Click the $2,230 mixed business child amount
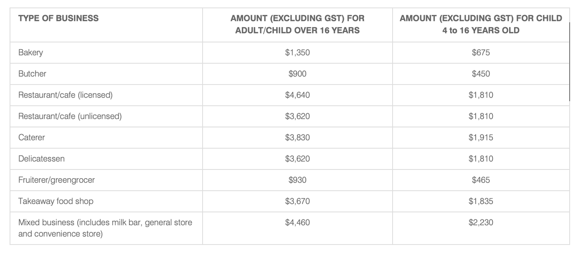The height and width of the screenshot is (254, 578). [x=481, y=222]
